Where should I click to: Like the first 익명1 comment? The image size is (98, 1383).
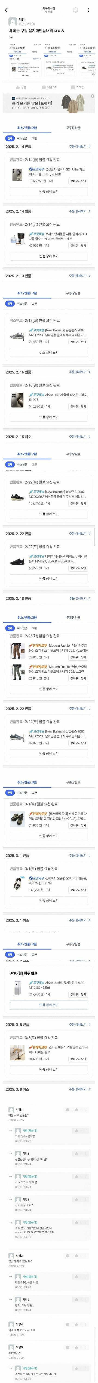76,1110
